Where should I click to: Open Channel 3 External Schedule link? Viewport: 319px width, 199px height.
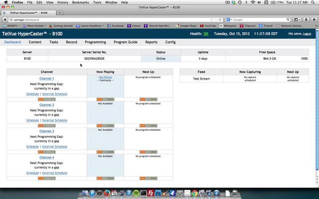pos(54,147)
